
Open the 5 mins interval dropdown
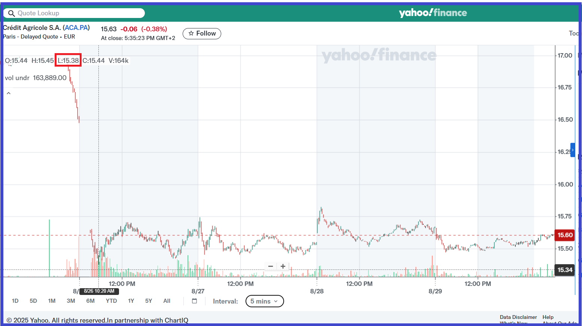pos(264,301)
